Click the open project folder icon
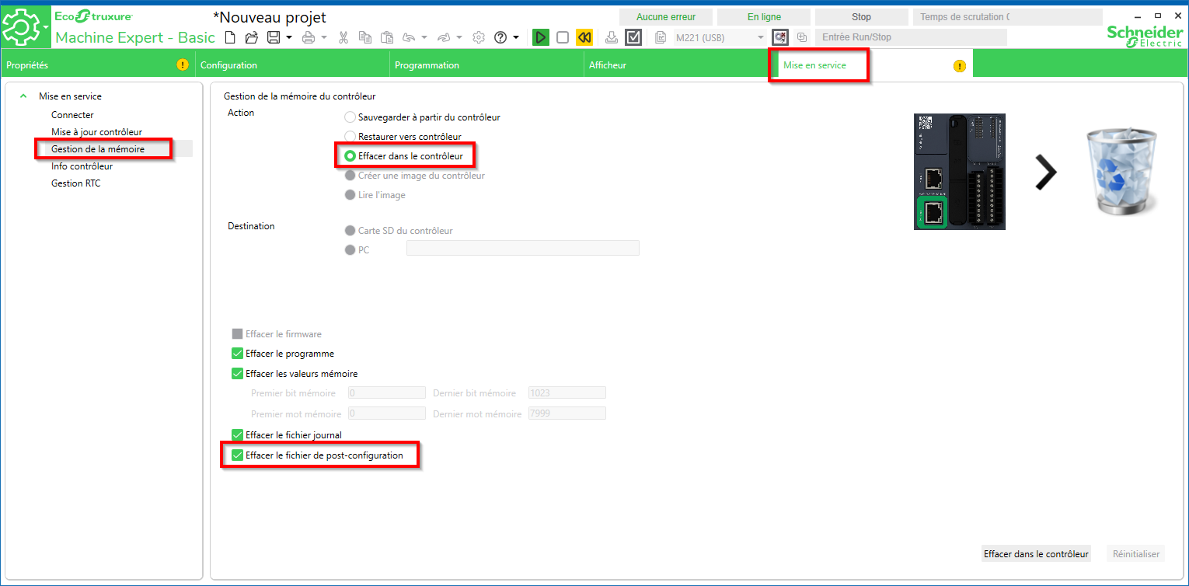 251,37
